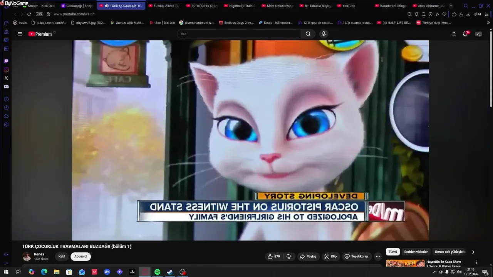Start voice search with the microphone icon
This screenshot has height=277, width=493.
324,34
